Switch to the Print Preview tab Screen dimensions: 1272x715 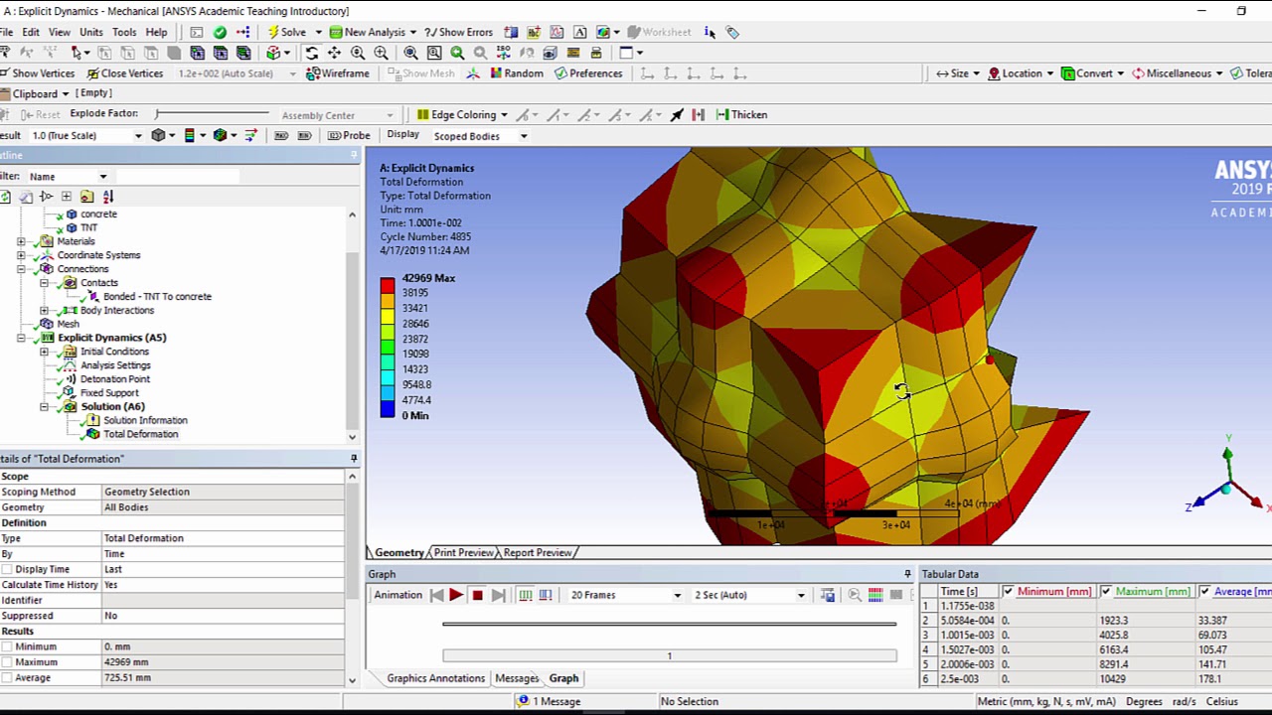(463, 552)
